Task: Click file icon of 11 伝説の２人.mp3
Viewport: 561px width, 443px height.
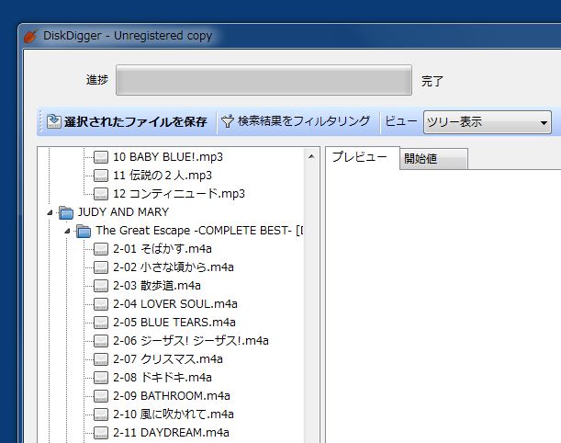Action: point(101,176)
